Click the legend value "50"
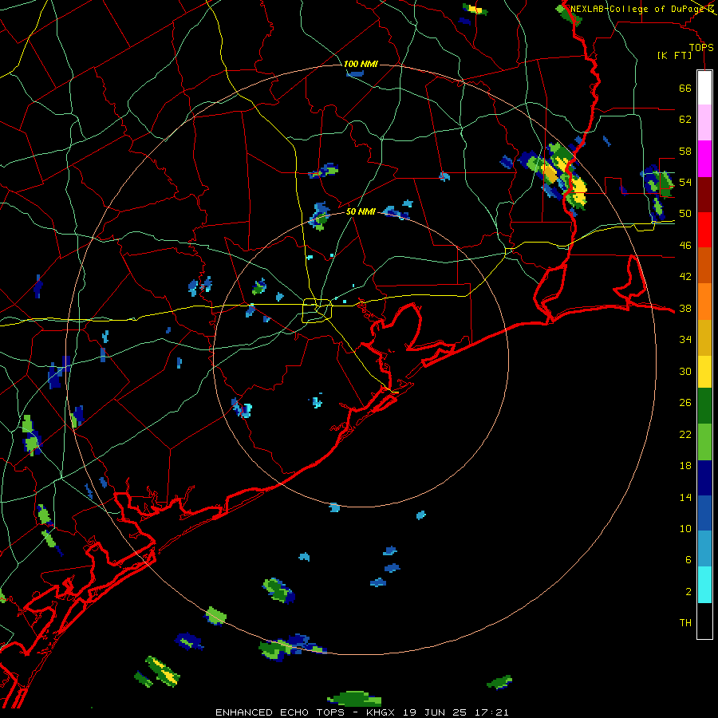 pyautogui.click(x=685, y=214)
